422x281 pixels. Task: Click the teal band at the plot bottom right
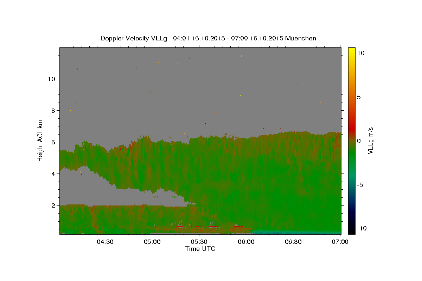(295, 232)
